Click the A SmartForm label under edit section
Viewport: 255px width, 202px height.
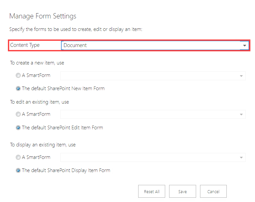36,114
